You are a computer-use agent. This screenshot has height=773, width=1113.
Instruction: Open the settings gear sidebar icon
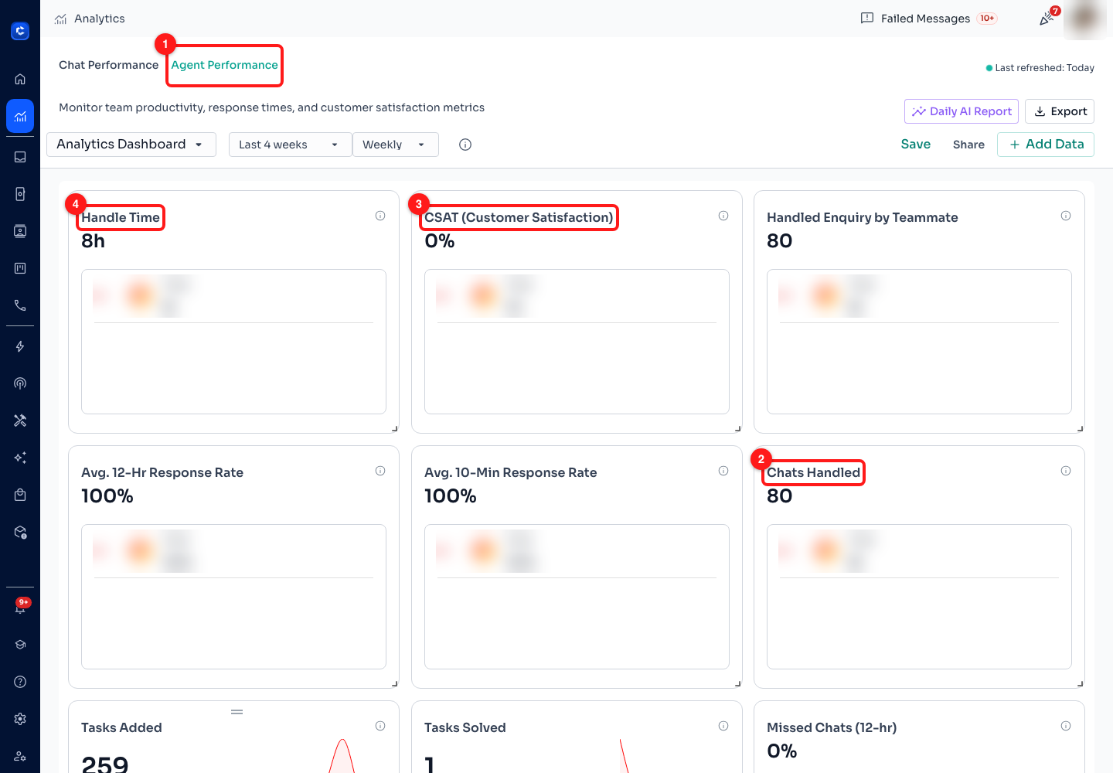tap(20, 719)
